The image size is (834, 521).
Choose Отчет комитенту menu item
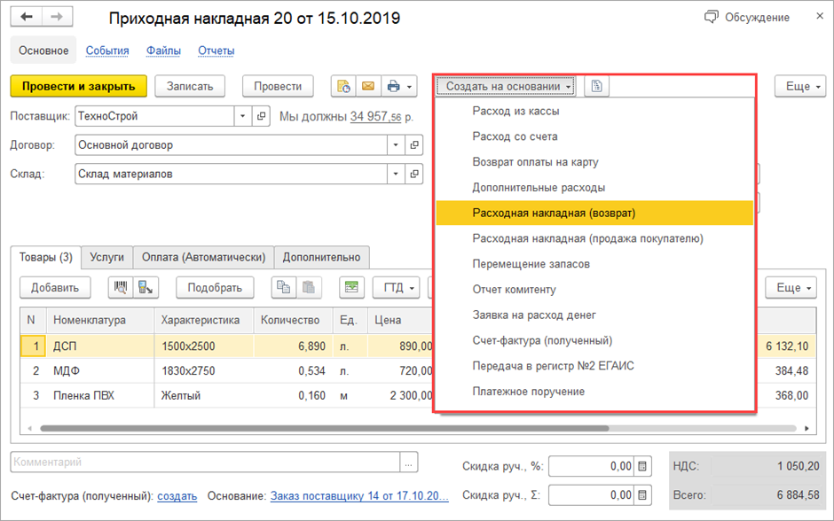pos(594,290)
